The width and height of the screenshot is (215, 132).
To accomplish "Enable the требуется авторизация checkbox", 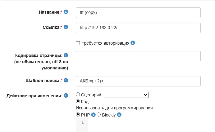I will (x=78, y=43).
